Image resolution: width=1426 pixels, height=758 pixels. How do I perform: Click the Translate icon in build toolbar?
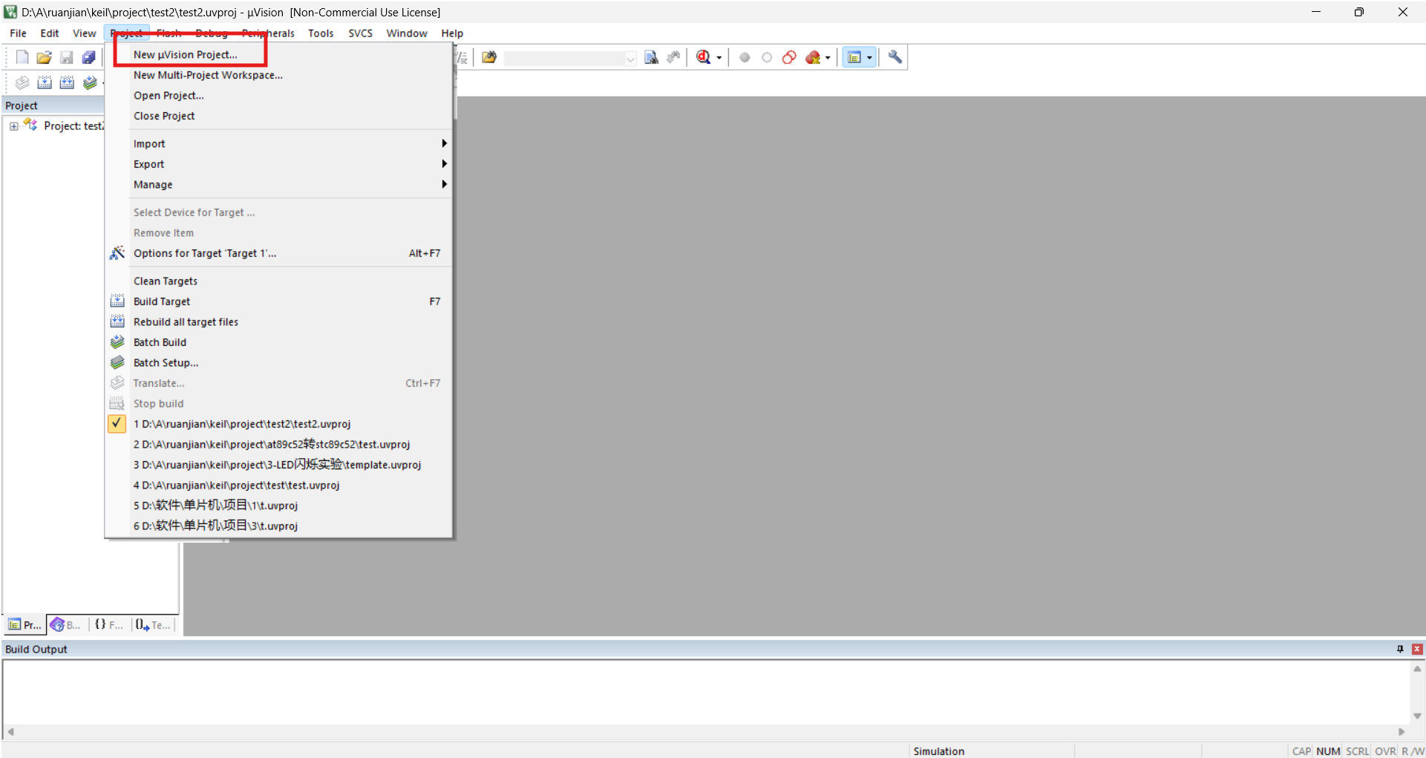[22, 82]
